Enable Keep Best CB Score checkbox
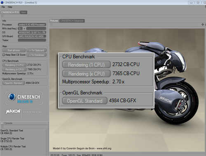 click(4, 55)
